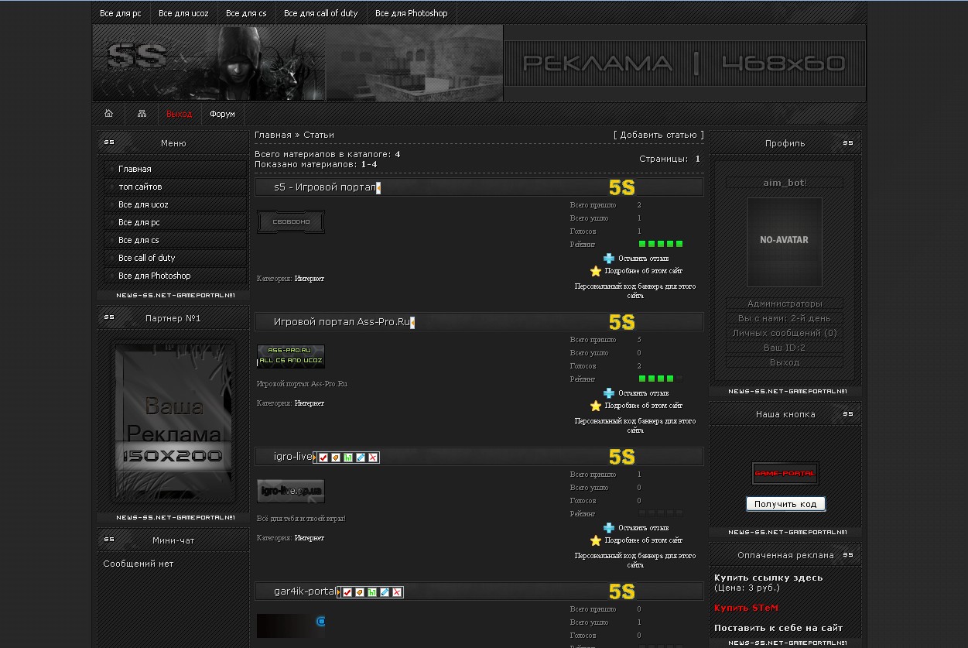Click the yellow star icon for Ass-Pro.Ru
This screenshot has width=968, height=648.
tap(596, 406)
